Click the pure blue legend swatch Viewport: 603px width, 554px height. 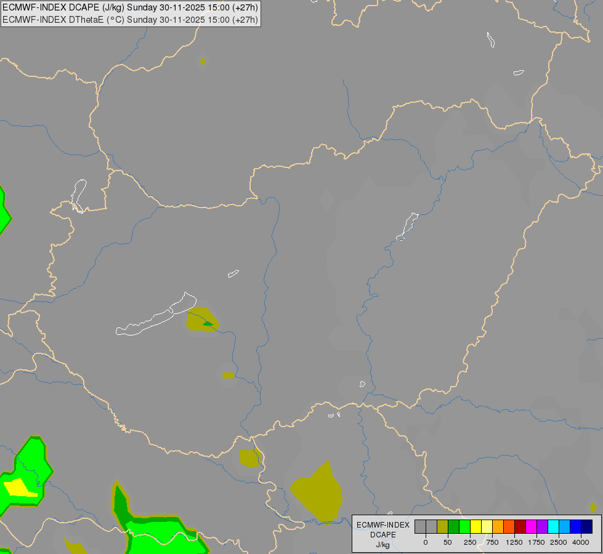tap(576, 527)
